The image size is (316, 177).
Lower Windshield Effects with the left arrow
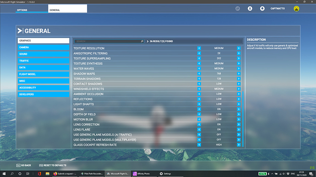click(199, 89)
